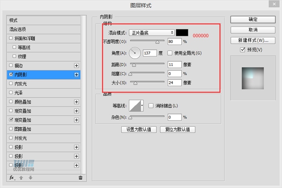Image resolution: width=282 pixels, height=188 pixels.
Task: Click the 杂色 value field
Action: coord(174,117)
